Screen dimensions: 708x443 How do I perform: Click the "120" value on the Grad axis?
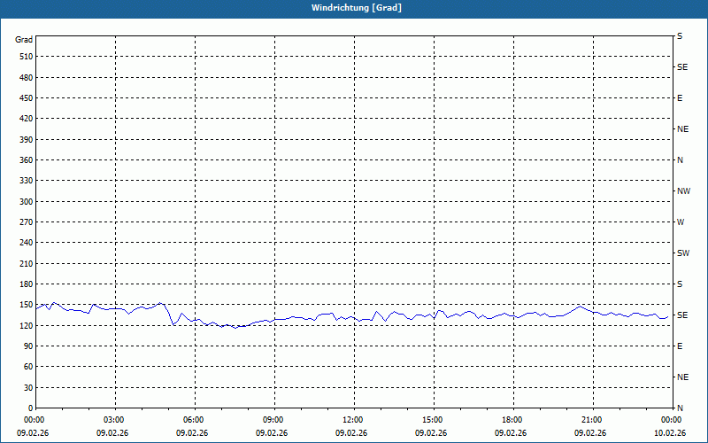point(27,325)
